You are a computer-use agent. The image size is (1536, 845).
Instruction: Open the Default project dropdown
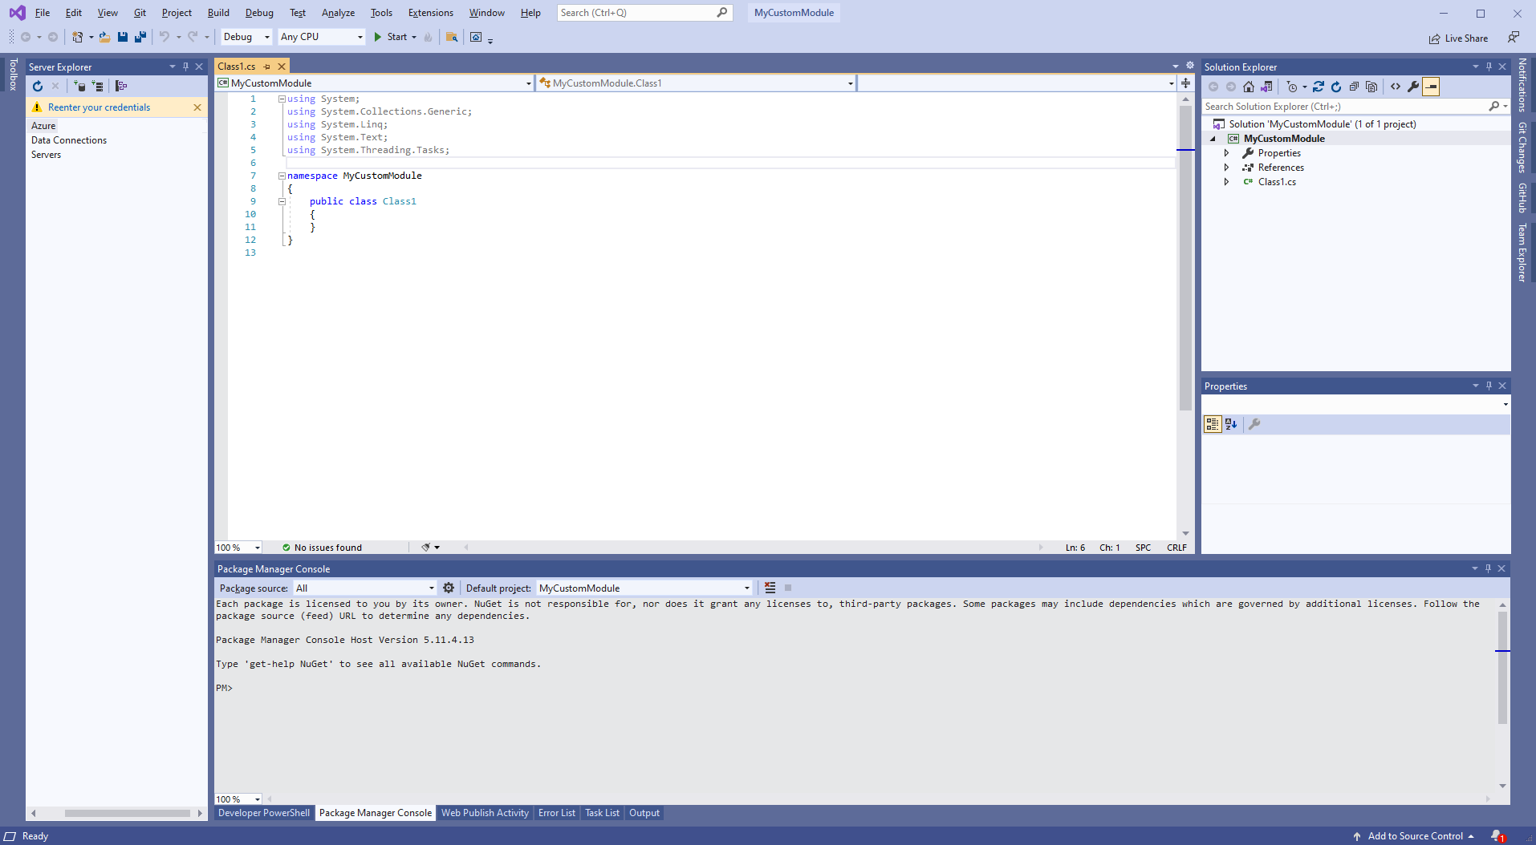click(x=644, y=588)
